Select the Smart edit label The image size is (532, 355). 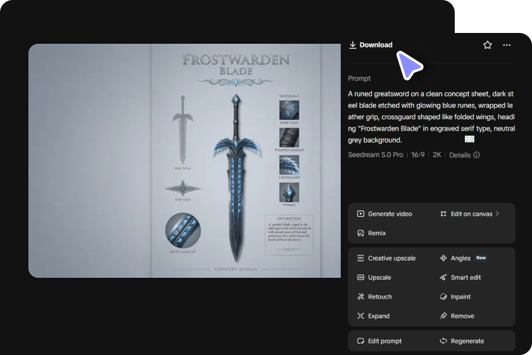[x=465, y=278]
